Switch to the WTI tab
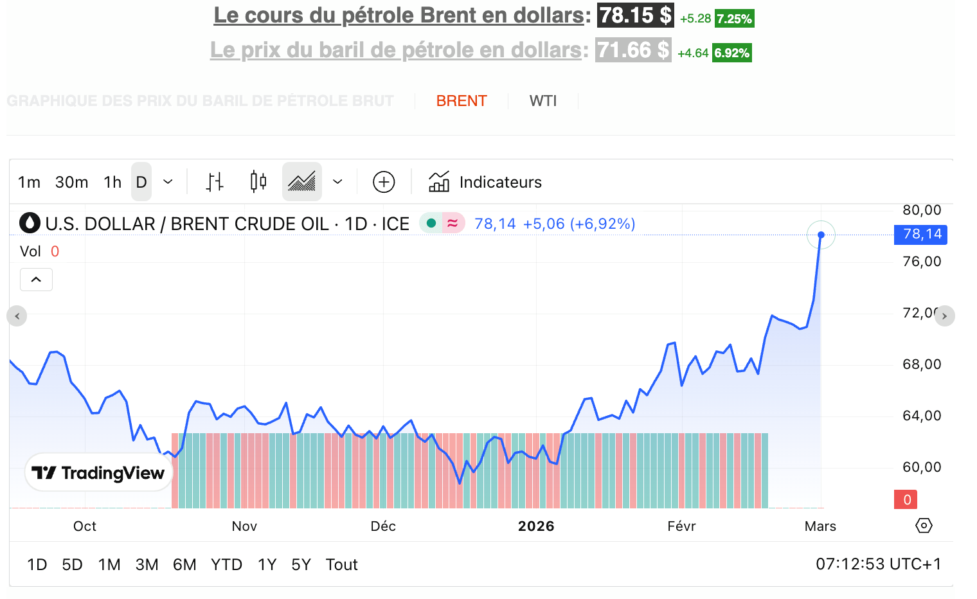The width and height of the screenshot is (977, 599). 543,100
